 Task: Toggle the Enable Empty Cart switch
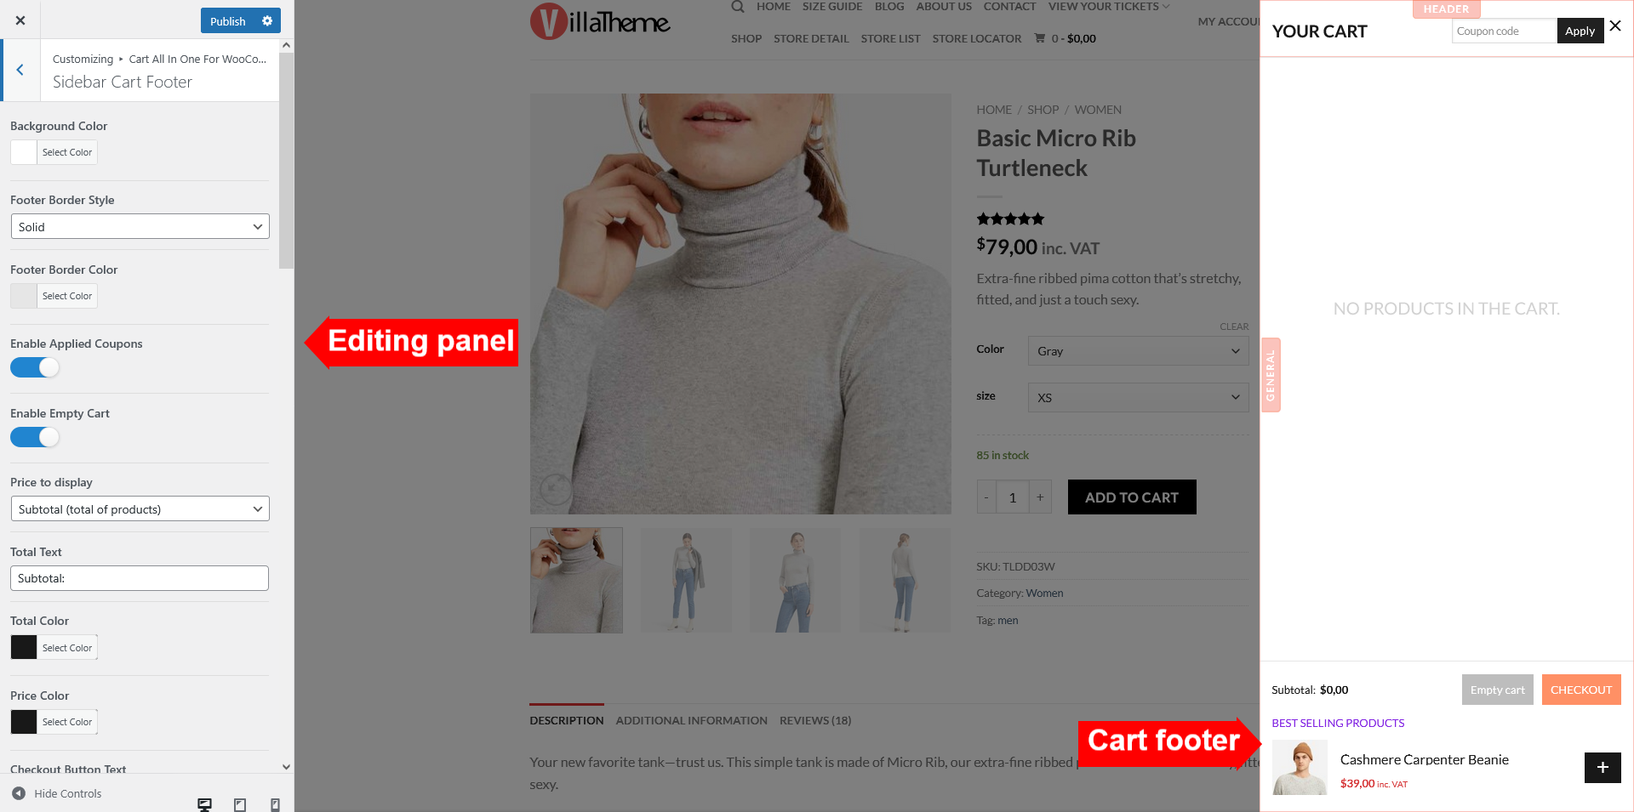35,437
